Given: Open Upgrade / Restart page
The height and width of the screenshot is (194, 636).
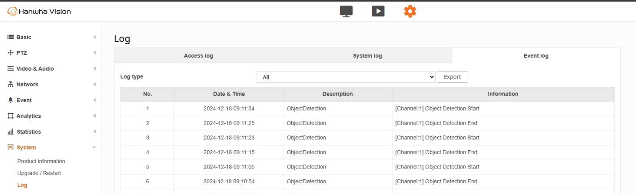Looking at the screenshot, I should tap(39, 173).
